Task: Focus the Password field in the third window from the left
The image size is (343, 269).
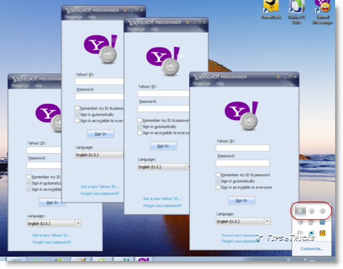Action: click(163, 108)
